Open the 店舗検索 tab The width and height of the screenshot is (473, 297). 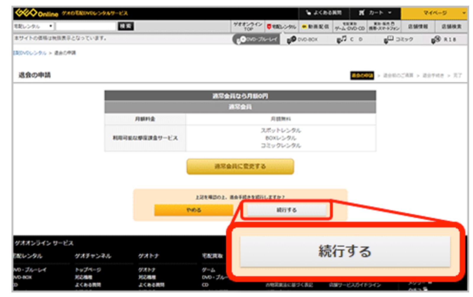click(451, 27)
